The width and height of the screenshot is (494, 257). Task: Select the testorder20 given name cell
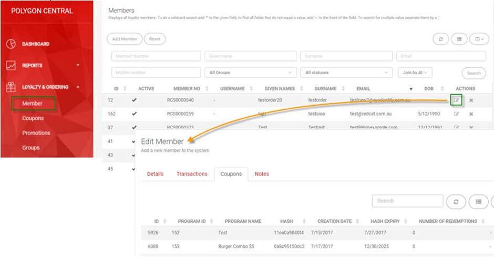point(270,100)
